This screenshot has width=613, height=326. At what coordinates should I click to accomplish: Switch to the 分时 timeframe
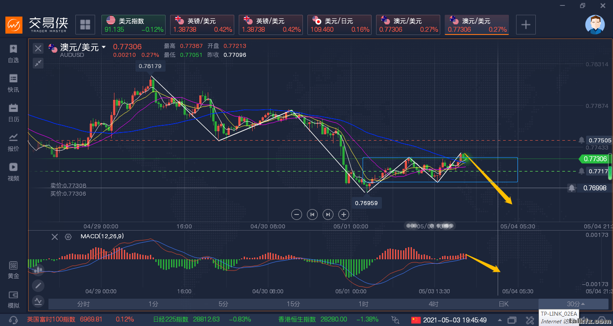coord(83,304)
